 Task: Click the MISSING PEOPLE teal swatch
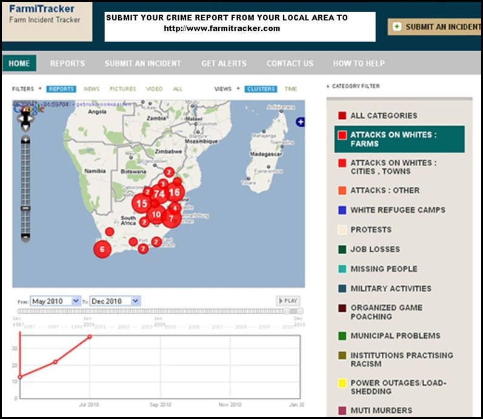coord(342,269)
